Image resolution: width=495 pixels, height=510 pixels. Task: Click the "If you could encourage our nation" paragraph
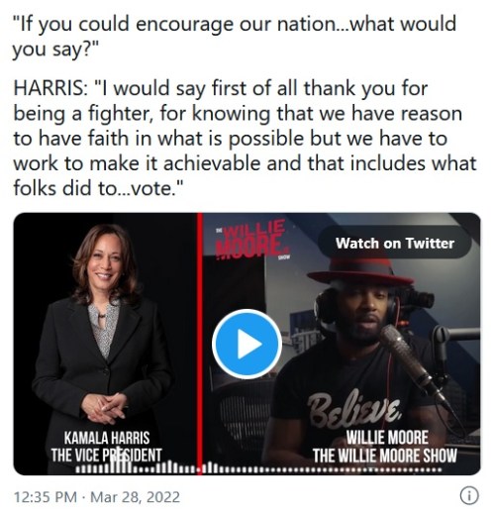235,37
